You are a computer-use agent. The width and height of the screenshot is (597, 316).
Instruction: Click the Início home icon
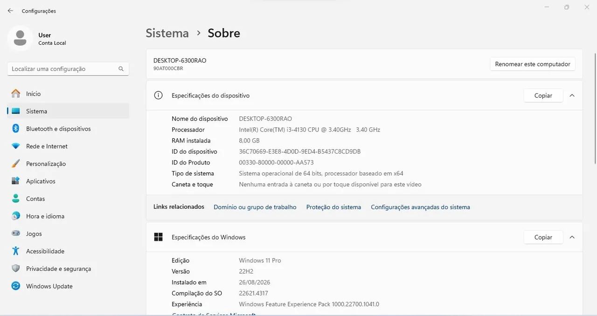point(16,93)
